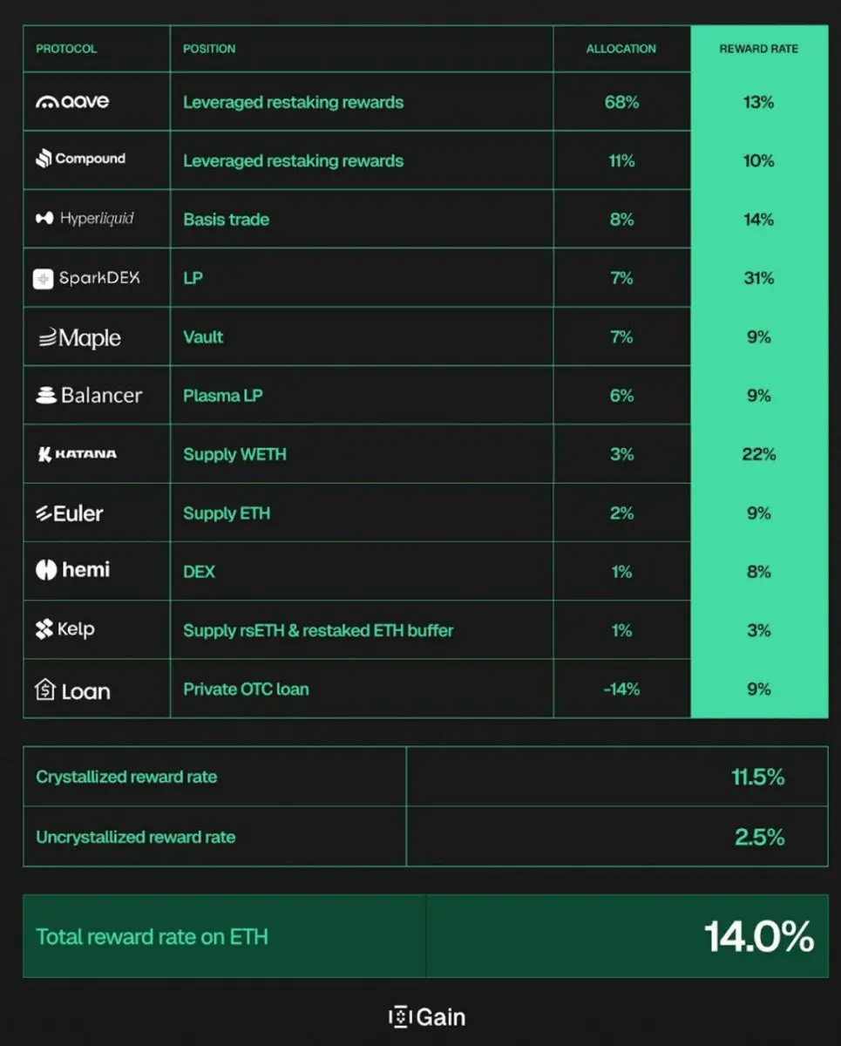The height and width of the screenshot is (1046, 841).
Task: Click the Maple protocol logo
Action: pos(79,338)
